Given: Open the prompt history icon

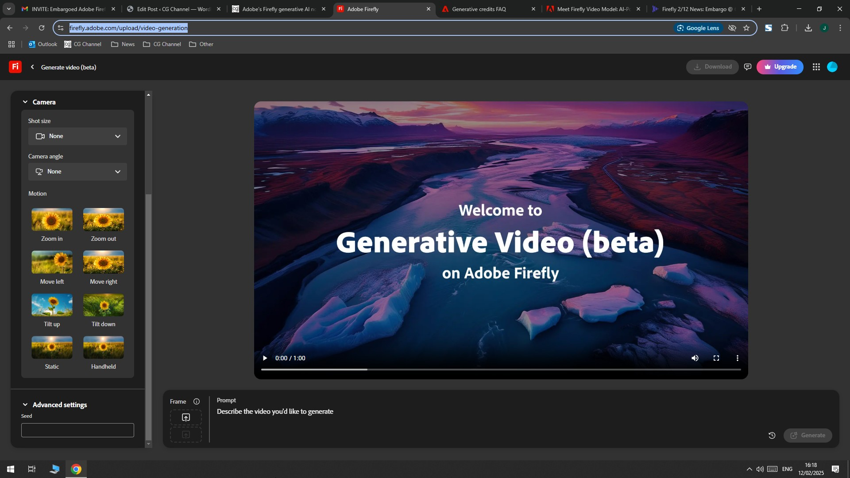Looking at the screenshot, I should tap(772, 436).
